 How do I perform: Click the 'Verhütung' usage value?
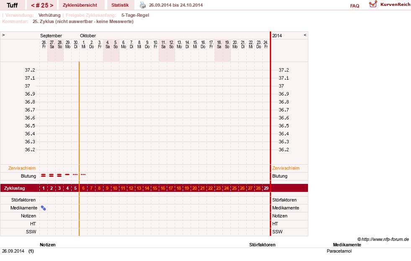point(49,15)
